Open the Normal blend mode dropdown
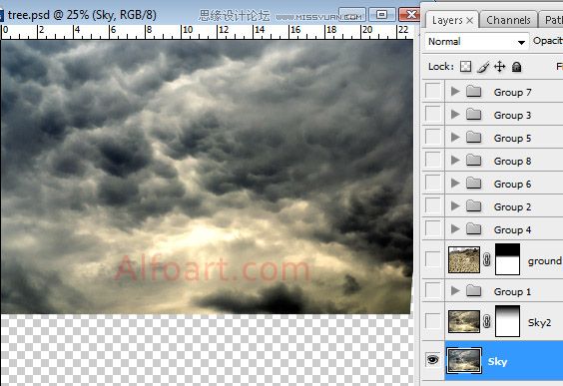 476,42
